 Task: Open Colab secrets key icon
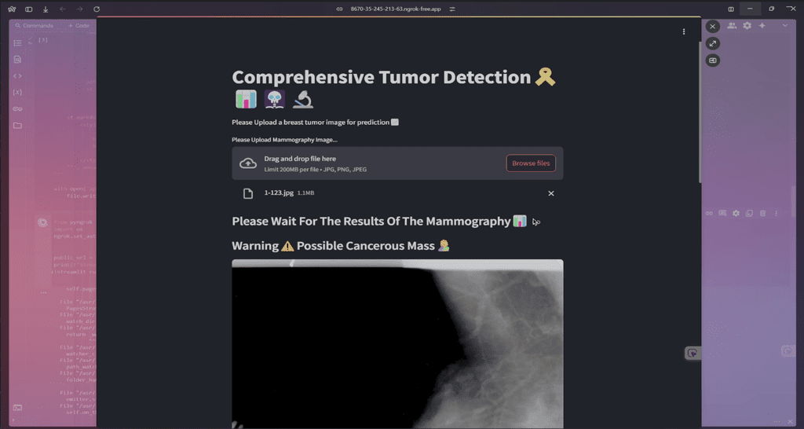17,108
